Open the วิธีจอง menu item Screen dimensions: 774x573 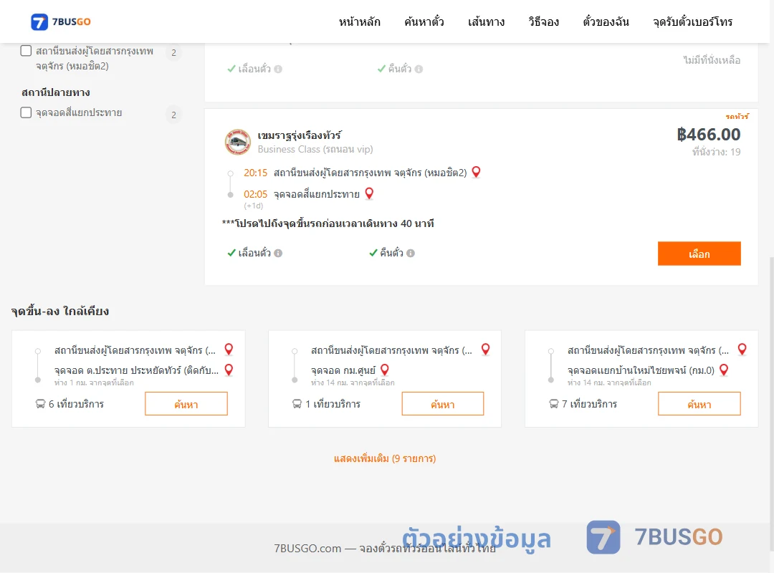point(543,21)
